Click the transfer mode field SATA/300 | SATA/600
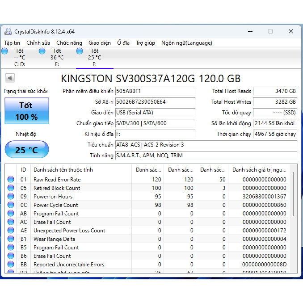The width and height of the screenshot is (303, 303). coord(156,123)
